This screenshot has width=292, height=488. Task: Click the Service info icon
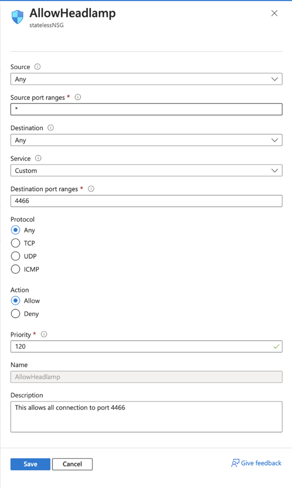(38, 158)
